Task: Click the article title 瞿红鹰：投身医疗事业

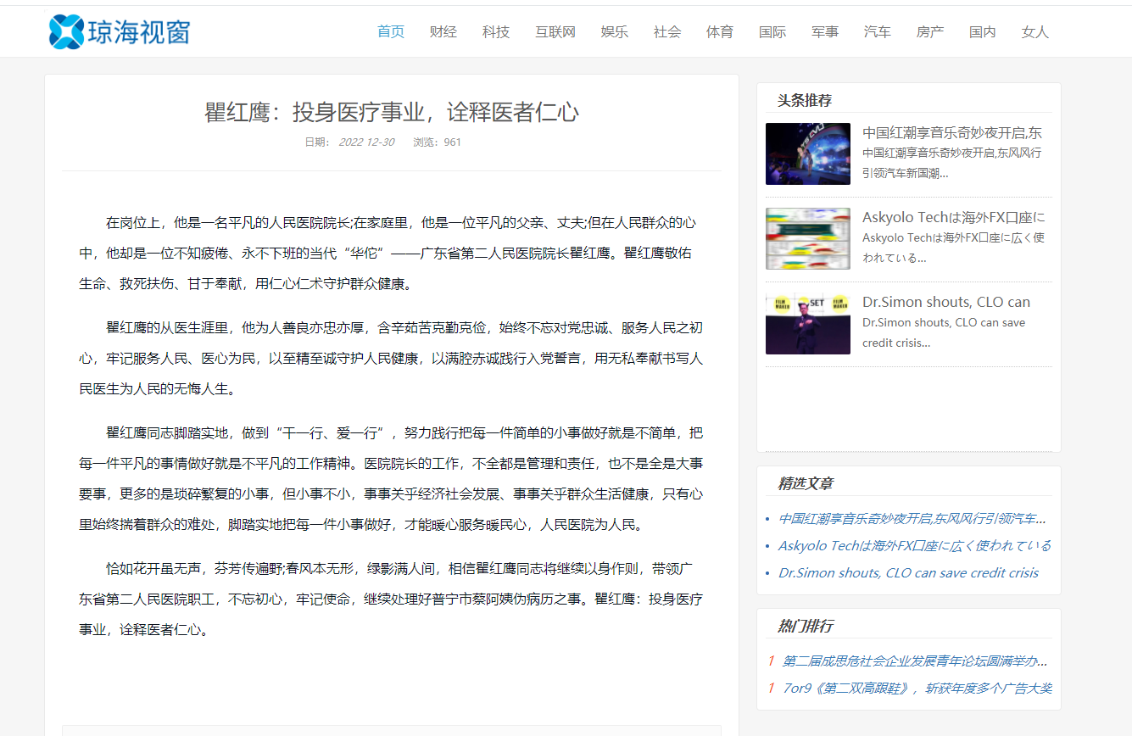Action: [392, 112]
